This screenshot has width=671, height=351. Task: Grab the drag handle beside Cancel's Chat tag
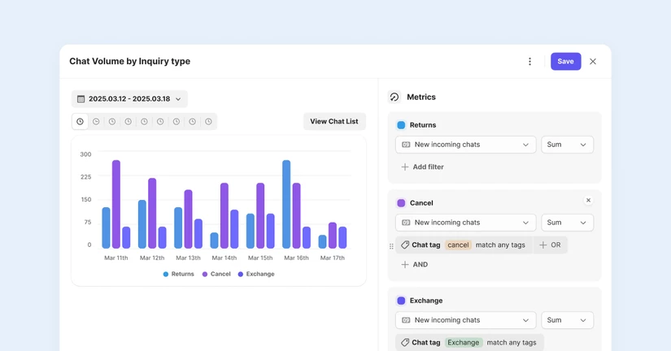click(391, 245)
